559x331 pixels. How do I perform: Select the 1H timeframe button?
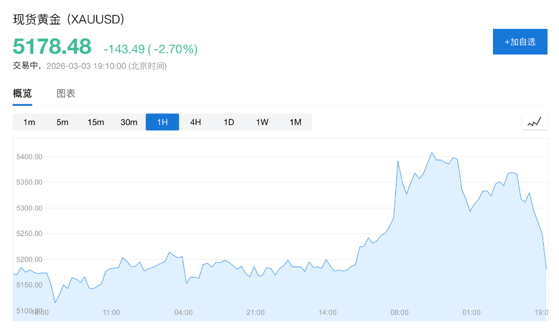162,122
